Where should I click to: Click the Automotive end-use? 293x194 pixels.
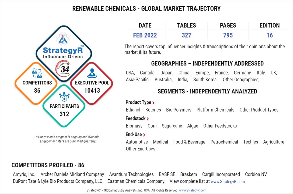coord(137,142)
